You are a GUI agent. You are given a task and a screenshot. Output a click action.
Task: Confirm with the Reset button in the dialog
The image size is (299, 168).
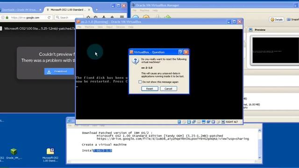(149, 89)
